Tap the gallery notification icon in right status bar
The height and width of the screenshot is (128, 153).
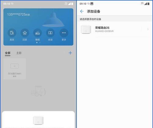(92, 4)
